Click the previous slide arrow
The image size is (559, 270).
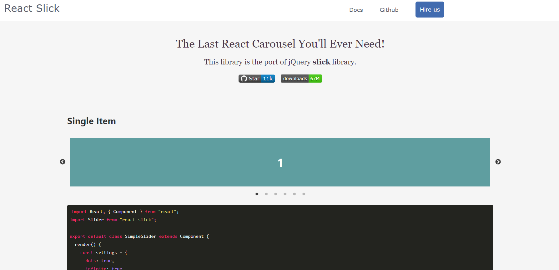pyautogui.click(x=63, y=162)
